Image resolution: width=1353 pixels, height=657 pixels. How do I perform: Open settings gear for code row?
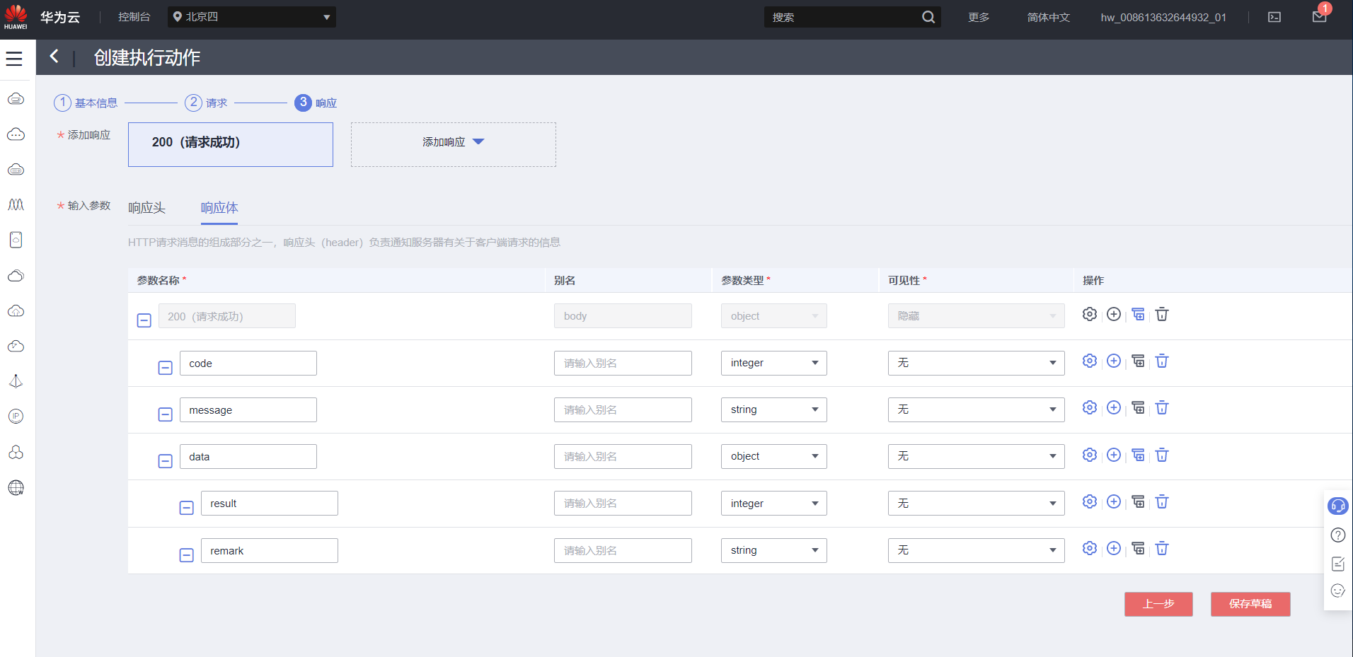coord(1090,361)
